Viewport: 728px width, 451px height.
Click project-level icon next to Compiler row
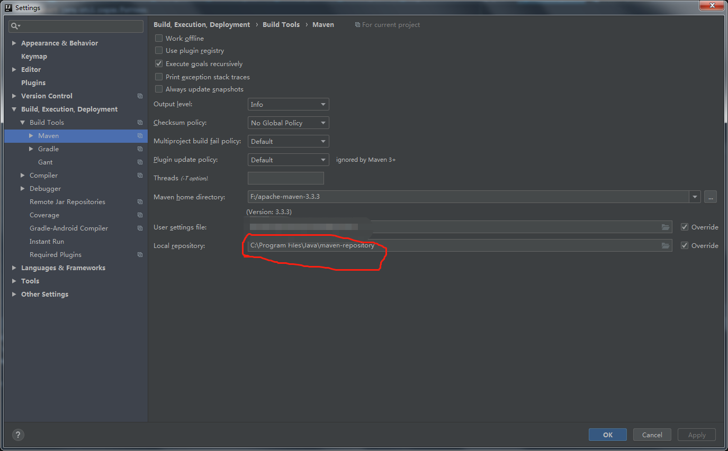(140, 176)
